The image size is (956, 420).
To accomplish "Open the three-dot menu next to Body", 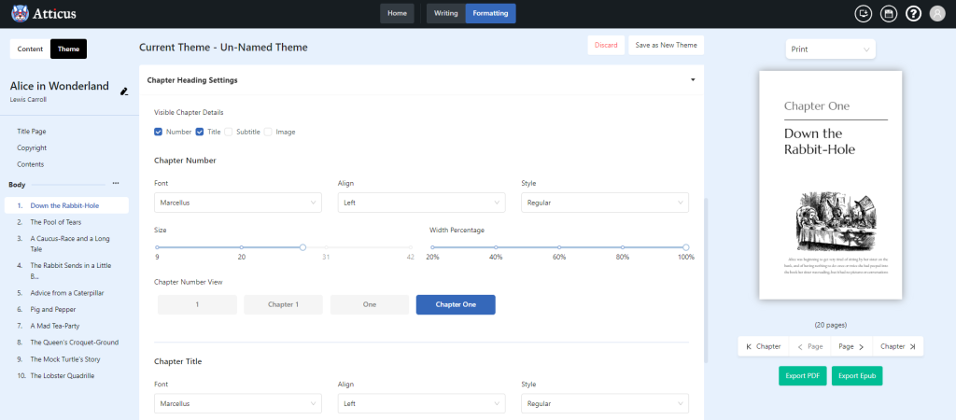I will pos(116,184).
